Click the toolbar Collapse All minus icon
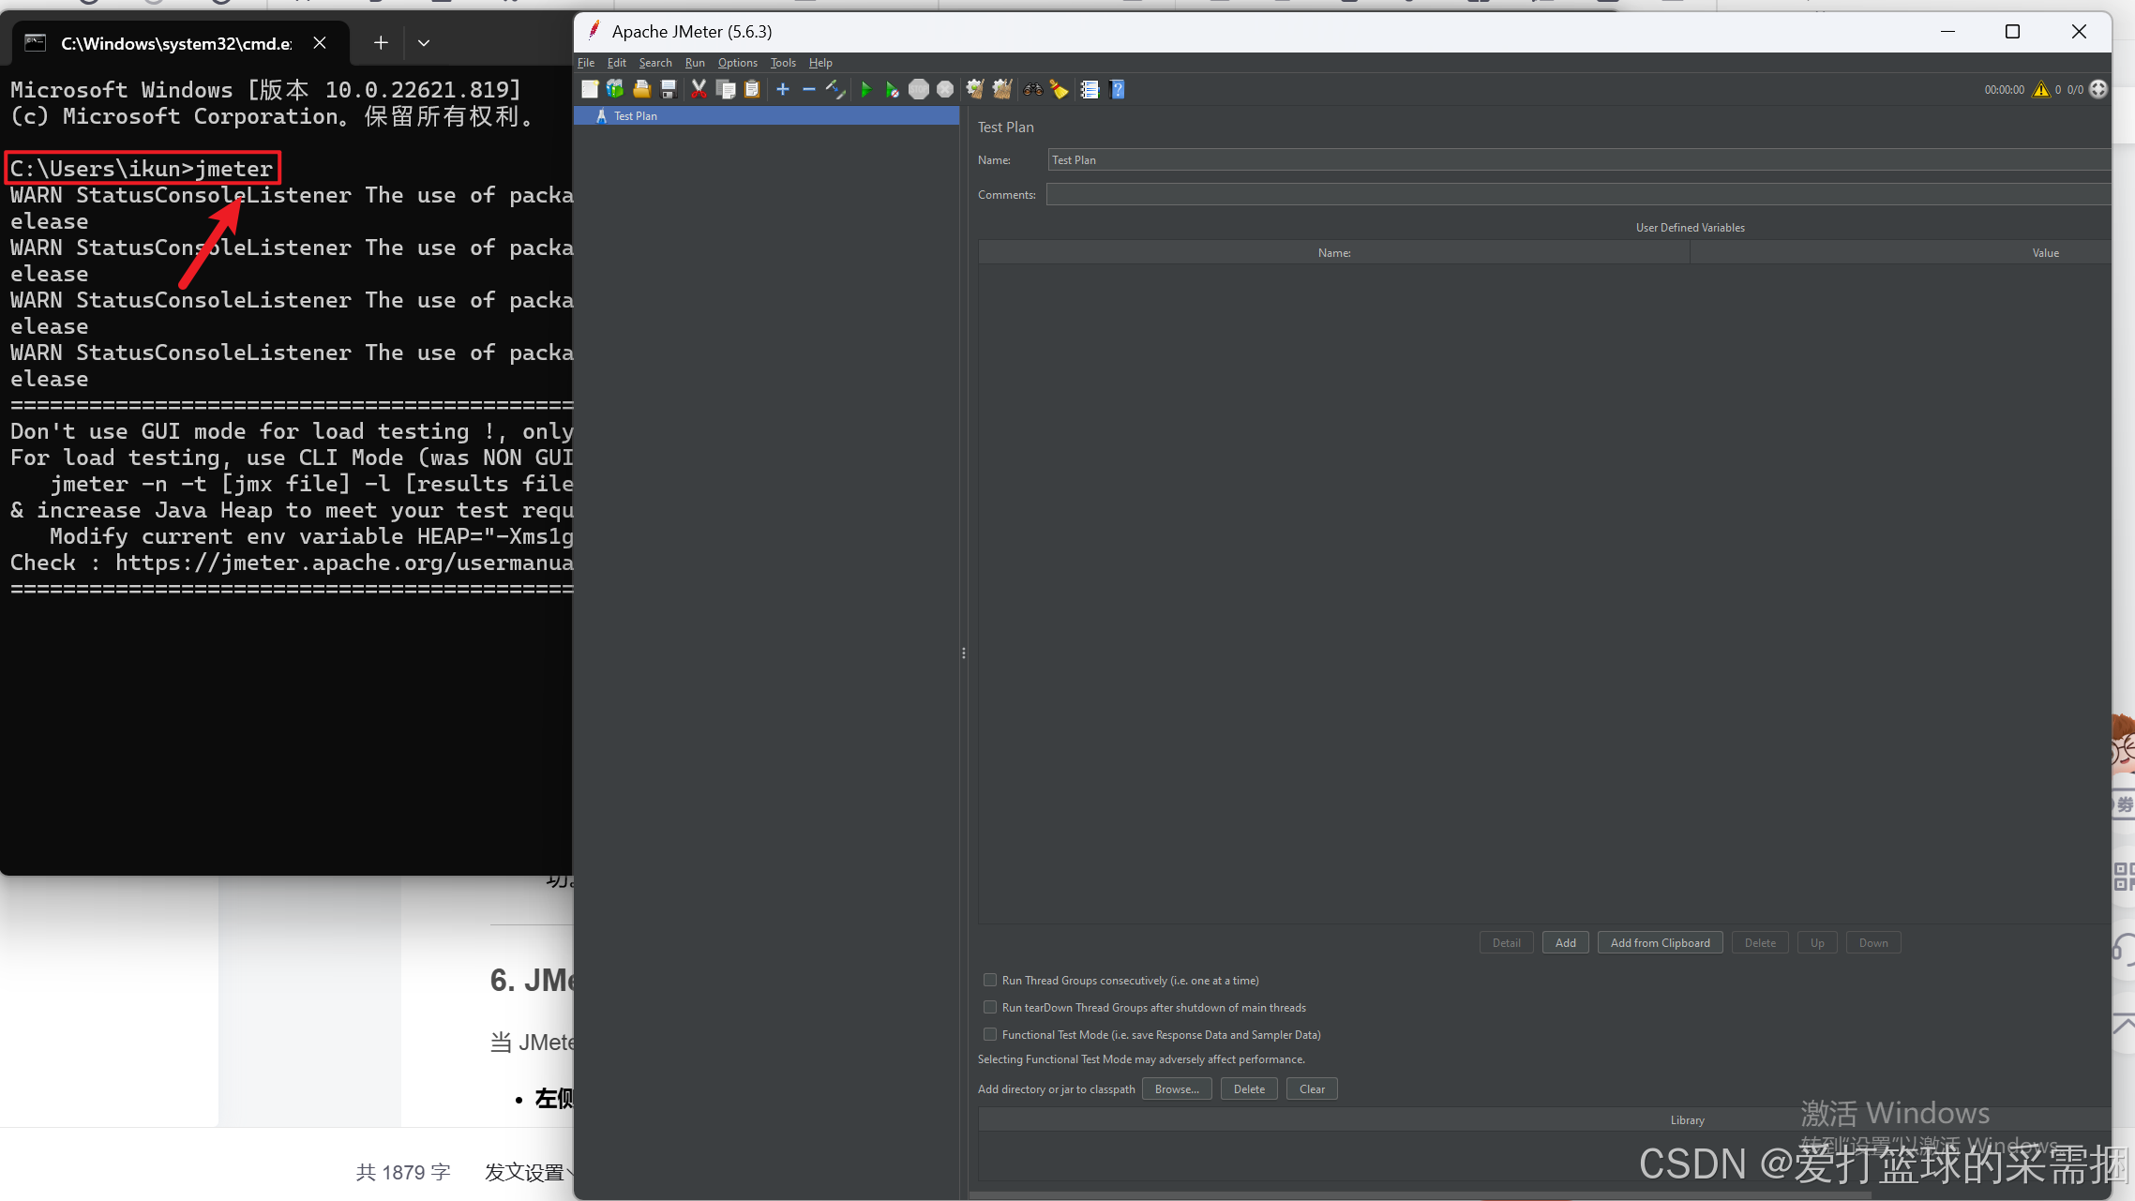 click(808, 89)
